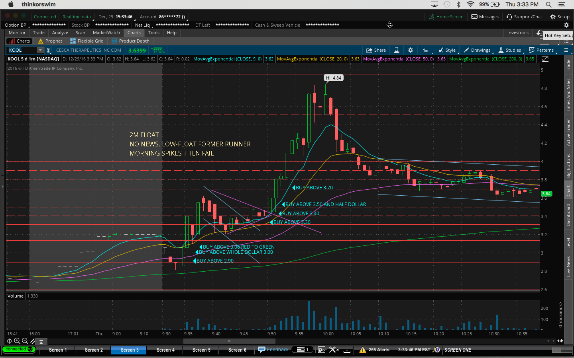Image resolution: width=574 pixels, height=358 pixels.
Task: Open the Trade side panel tab
Action: [568, 65]
